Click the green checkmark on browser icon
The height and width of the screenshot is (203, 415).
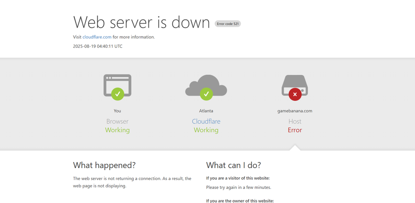(x=118, y=94)
